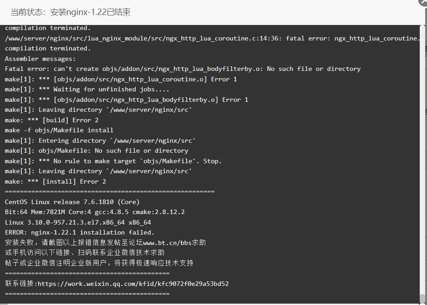This screenshot has height=305, width=427.
Task: Click the 'Waiting for unfinished jobs' line
Action: click(x=87, y=90)
